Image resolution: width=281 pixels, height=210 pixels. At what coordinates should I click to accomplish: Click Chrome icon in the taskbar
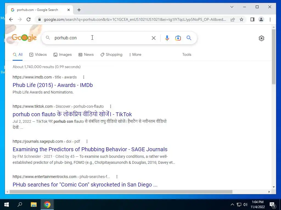point(47,205)
